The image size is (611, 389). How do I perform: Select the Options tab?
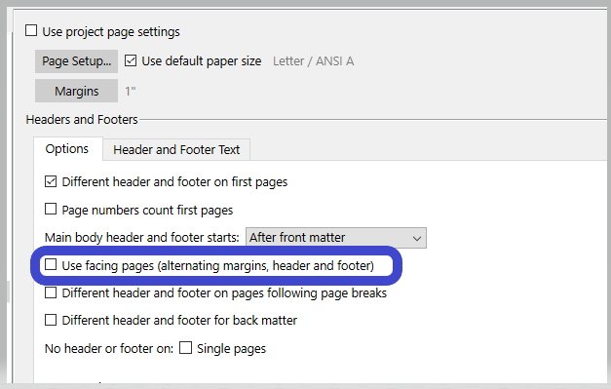point(67,149)
